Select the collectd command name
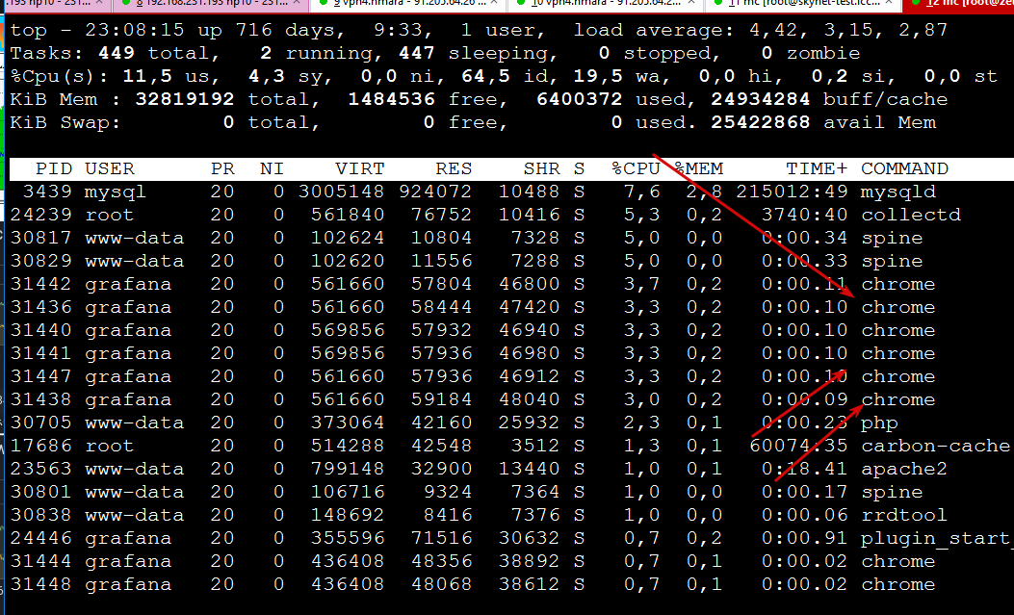This screenshot has width=1014, height=615. point(911,216)
